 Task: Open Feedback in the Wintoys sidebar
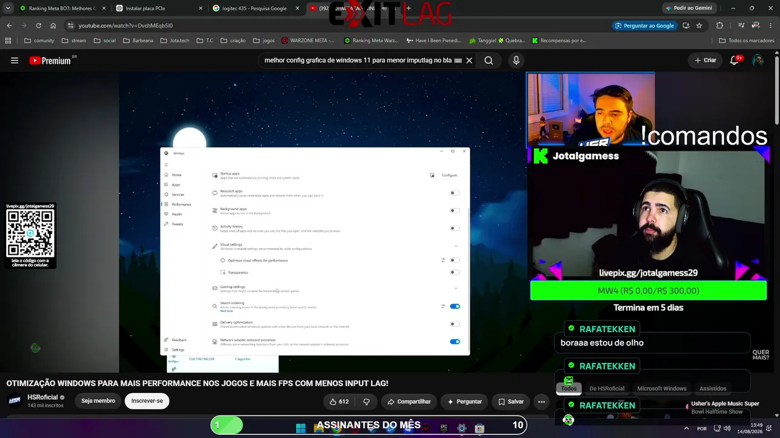pos(175,340)
